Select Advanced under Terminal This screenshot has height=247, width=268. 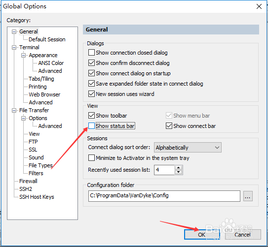(x=40, y=102)
